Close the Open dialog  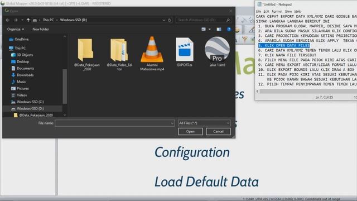coord(230,11)
